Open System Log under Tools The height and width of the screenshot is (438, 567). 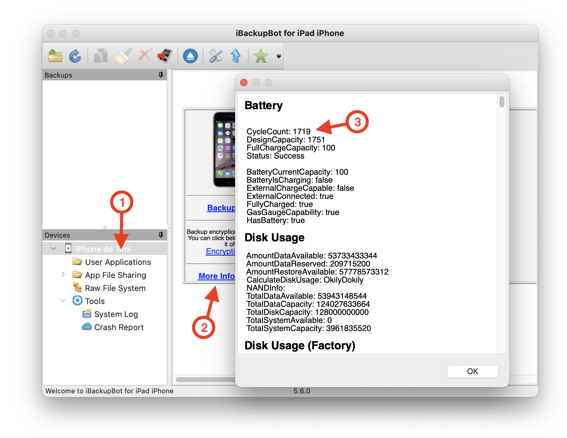116,314
